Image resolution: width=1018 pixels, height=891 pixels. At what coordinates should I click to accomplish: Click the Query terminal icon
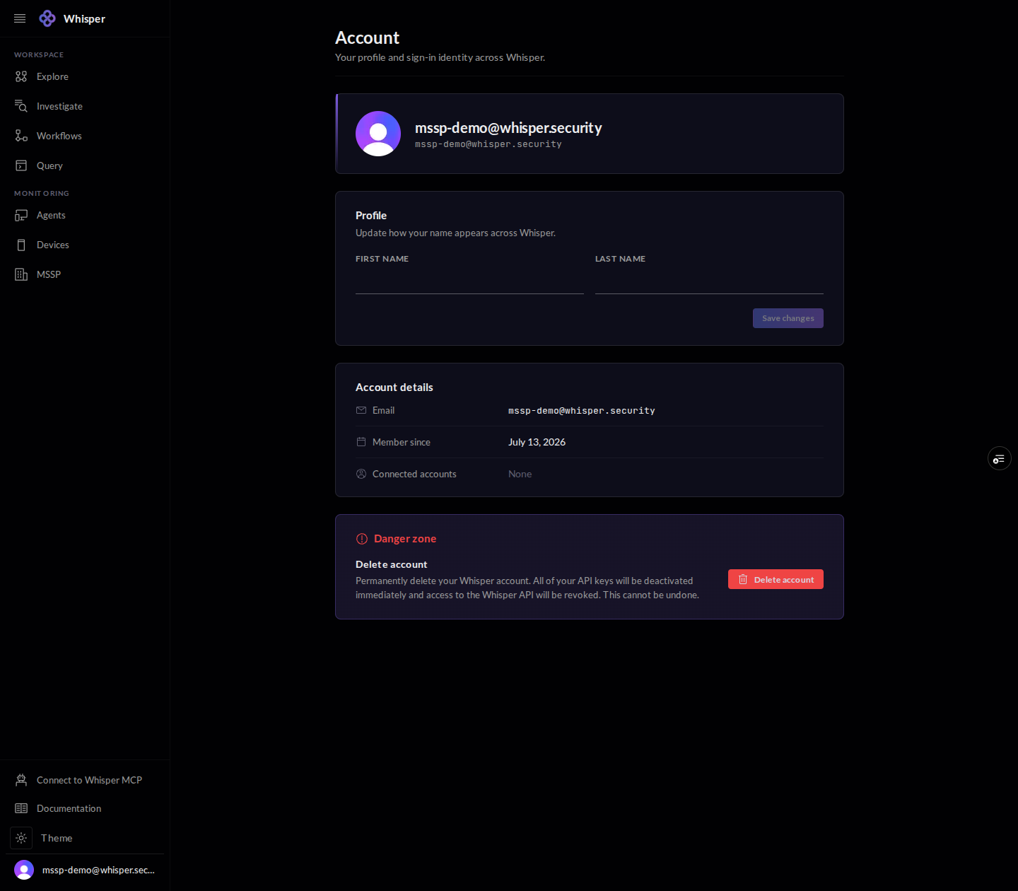[21, 165]
